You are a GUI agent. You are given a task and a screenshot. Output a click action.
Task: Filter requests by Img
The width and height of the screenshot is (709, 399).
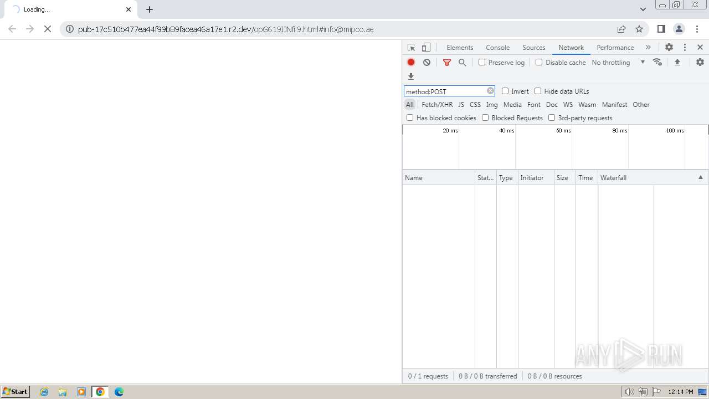click(x=492, y=104)
